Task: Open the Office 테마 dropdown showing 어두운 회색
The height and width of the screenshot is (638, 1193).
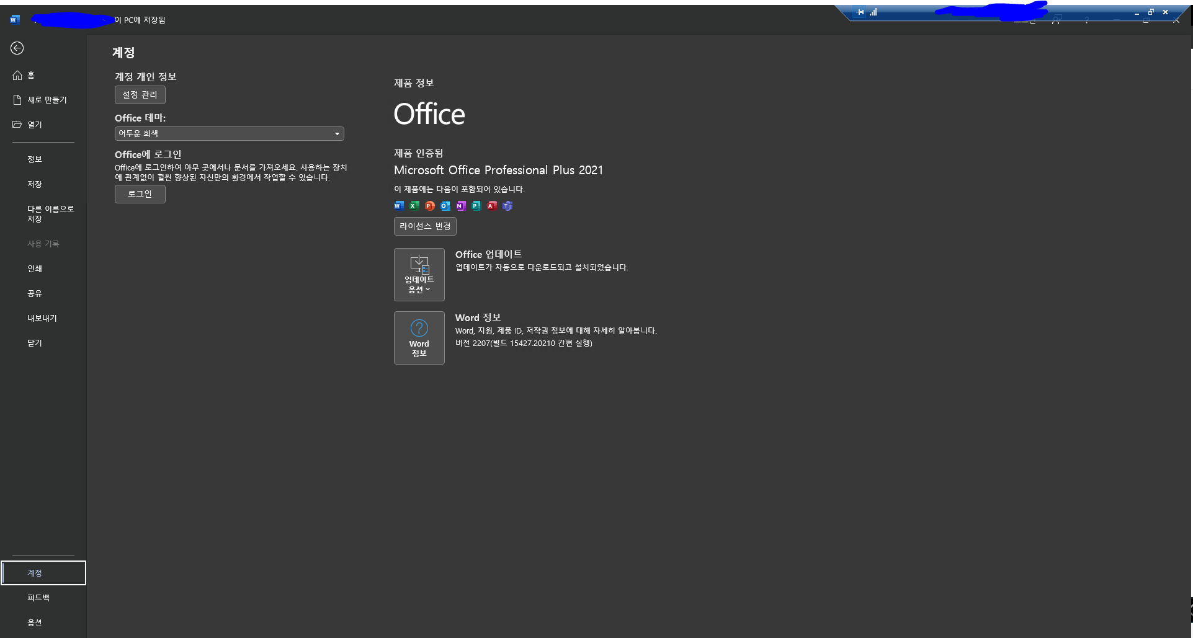Action: pos(230,134)
